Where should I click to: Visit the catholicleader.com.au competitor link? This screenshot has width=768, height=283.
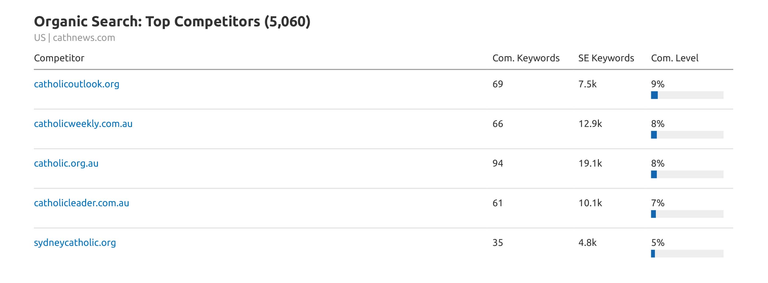click(81, 203)
